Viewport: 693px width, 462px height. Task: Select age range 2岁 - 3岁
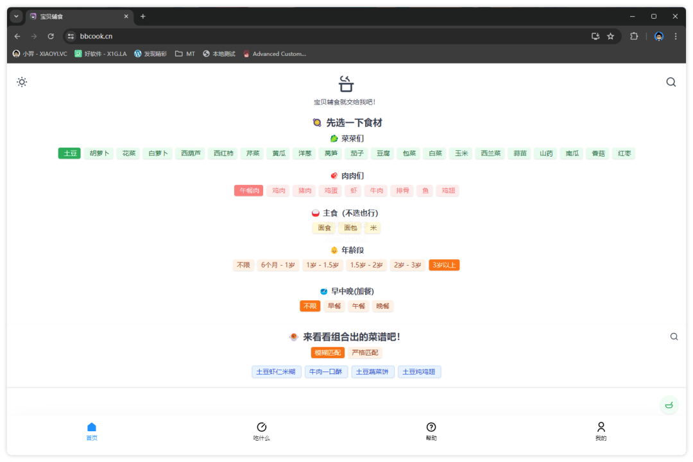(x=407, y=265)
